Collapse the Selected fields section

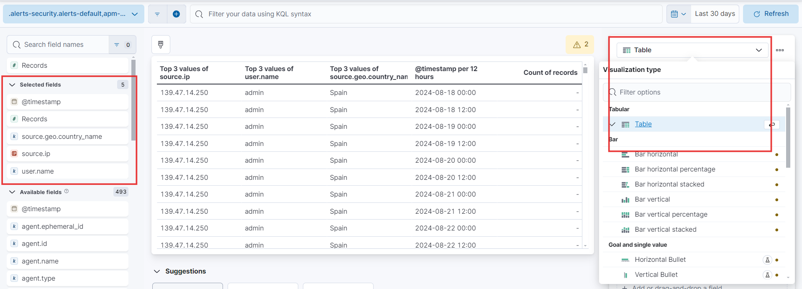point(12,84)
